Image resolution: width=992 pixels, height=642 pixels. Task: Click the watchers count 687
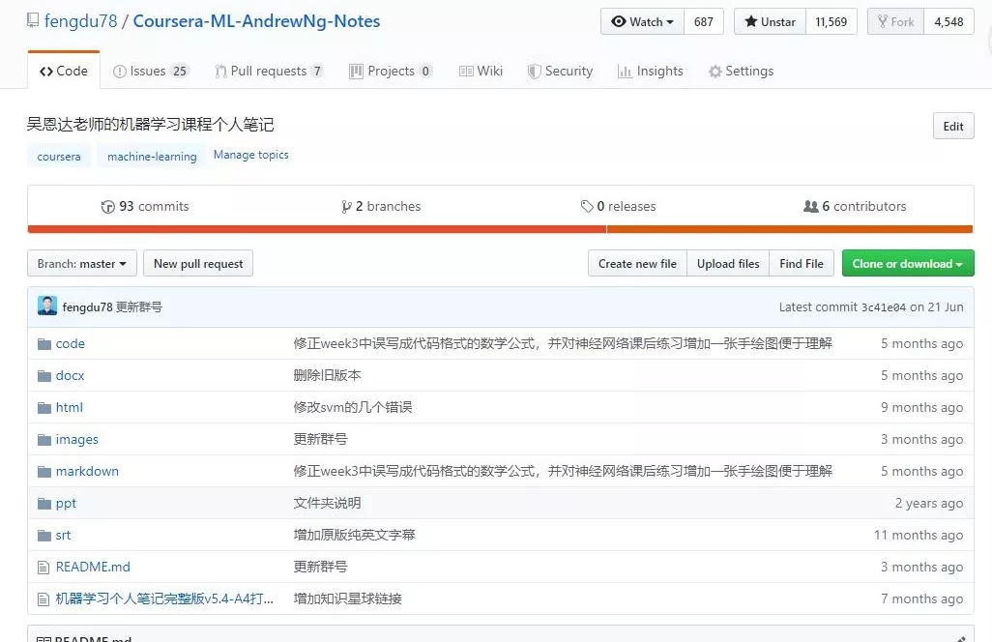704,21
